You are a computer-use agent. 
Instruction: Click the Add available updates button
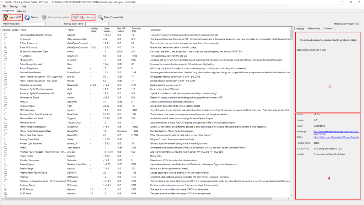tap(56, 17)
